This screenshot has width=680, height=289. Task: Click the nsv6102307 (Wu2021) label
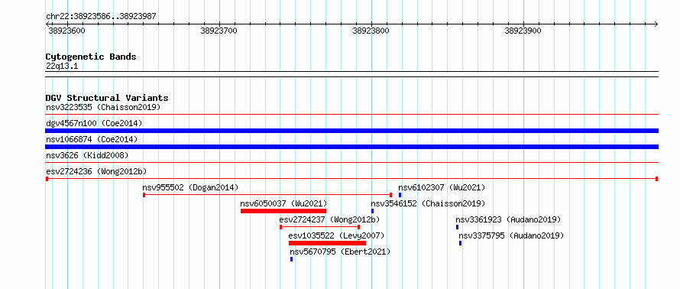pyautogui.click(x=442, y=187)
